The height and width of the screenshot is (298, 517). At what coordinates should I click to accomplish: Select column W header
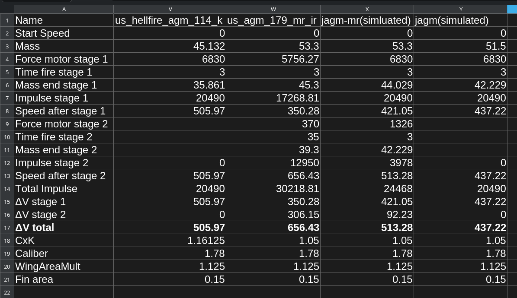tap(273, 9)
